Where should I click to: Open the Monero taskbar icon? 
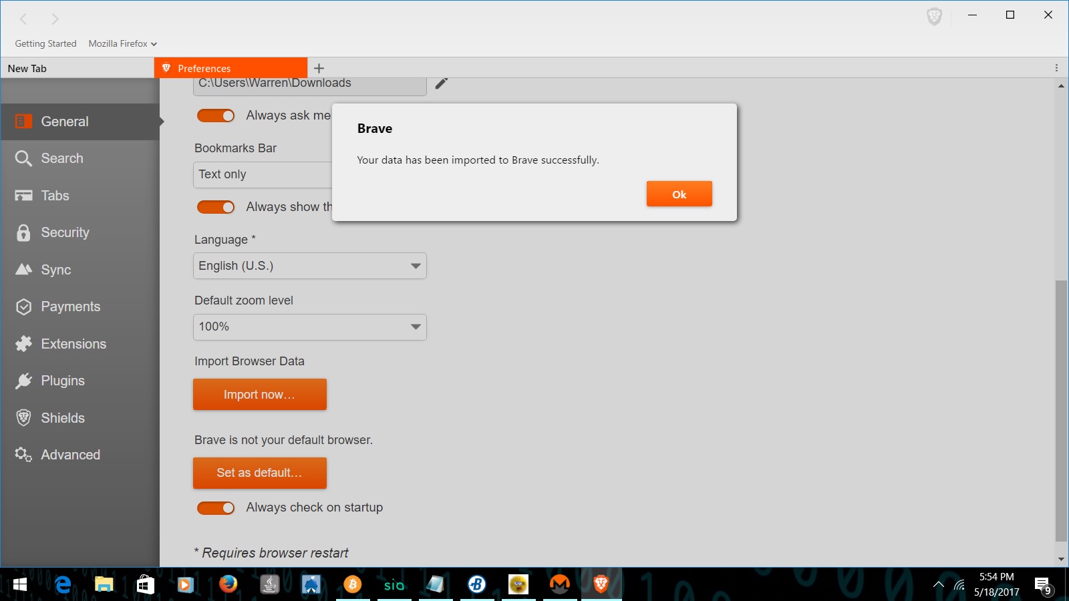point(560,585)
